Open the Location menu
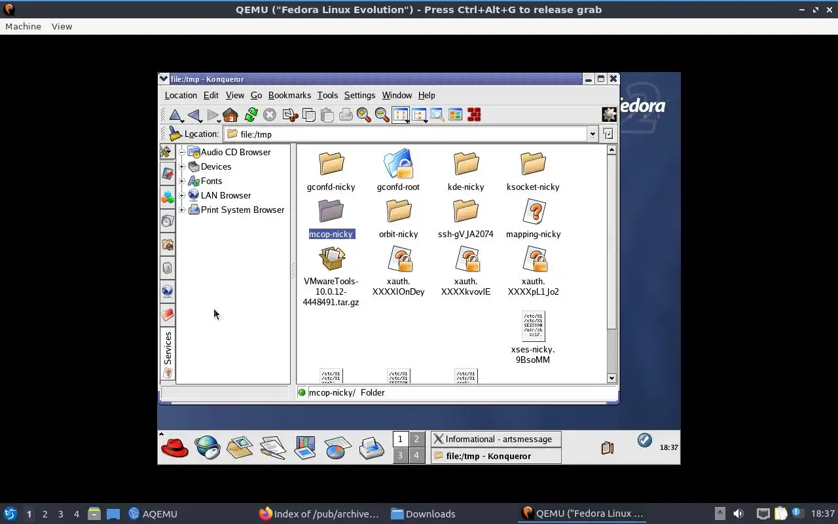Screen dimensions: 838x524 pyautogui.click(x=181, y=95)
